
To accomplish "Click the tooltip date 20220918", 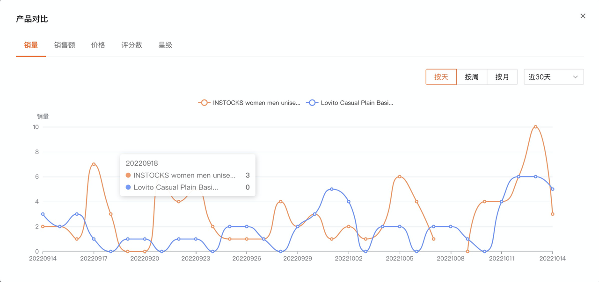I will tap(142, 163).
